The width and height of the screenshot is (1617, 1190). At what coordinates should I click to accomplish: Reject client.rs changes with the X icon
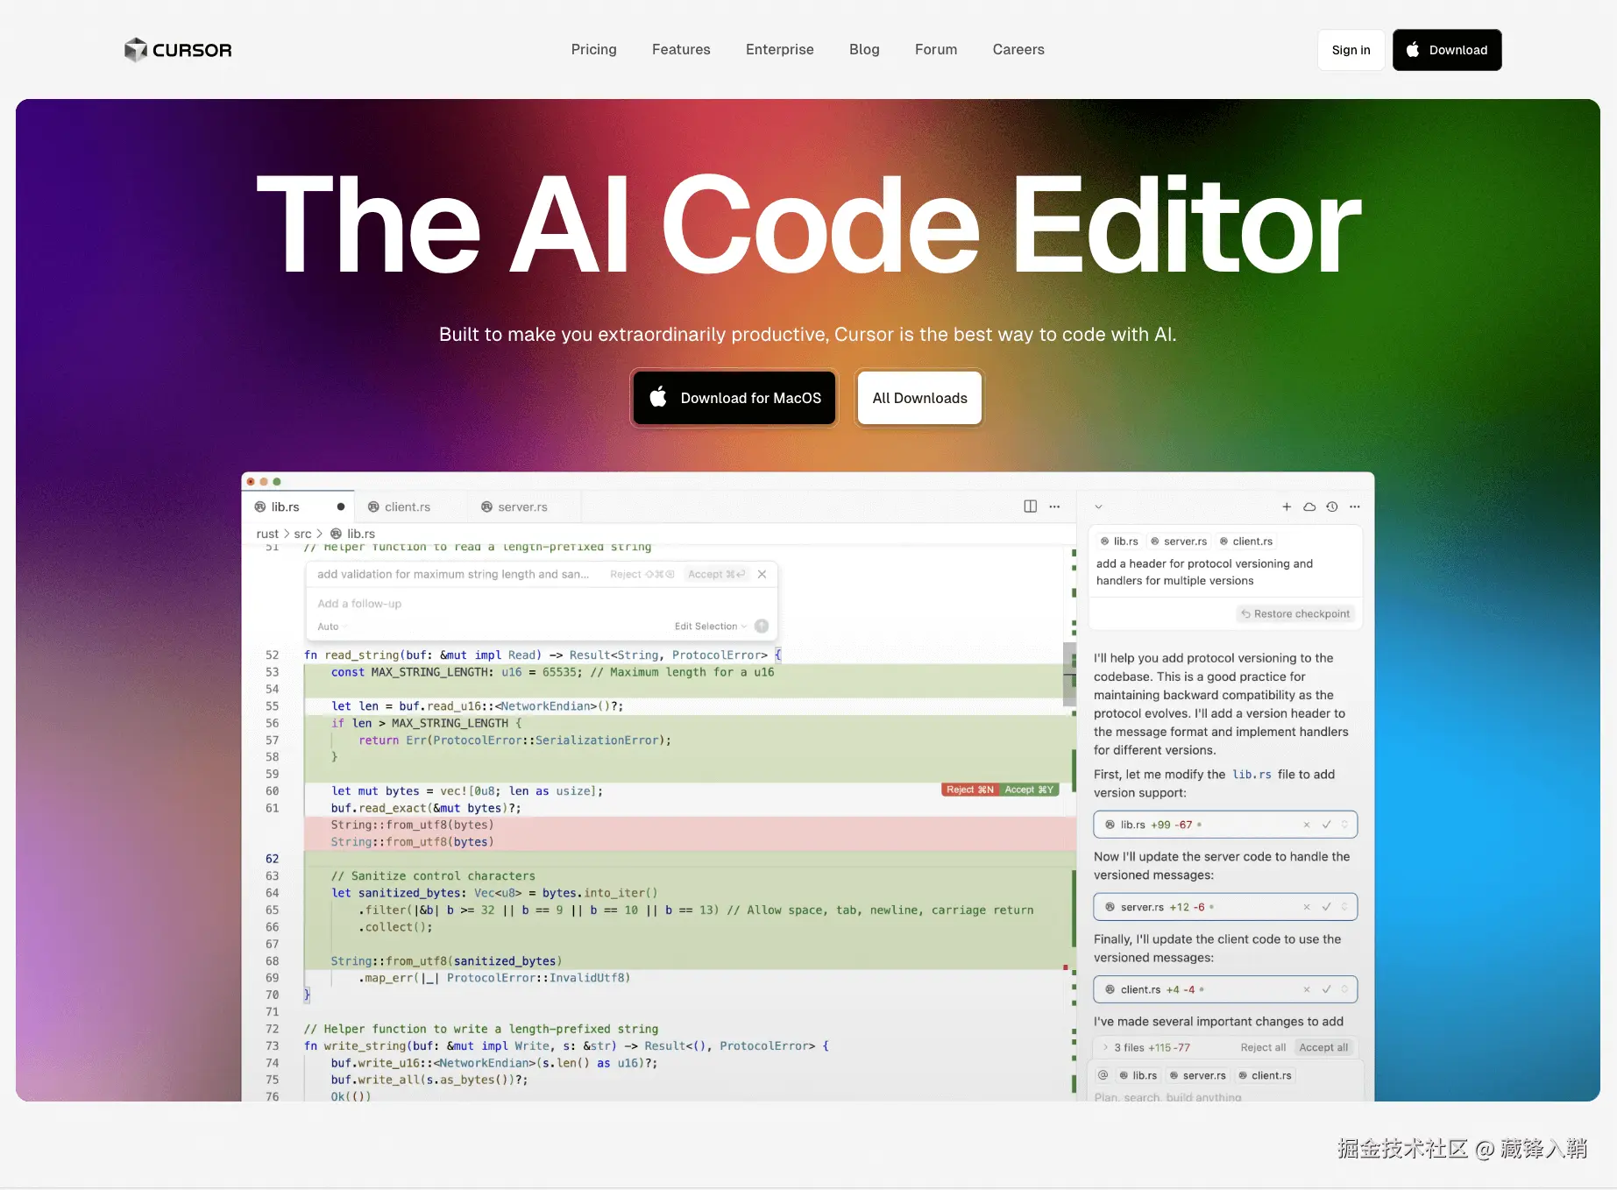coord(1307,989)
